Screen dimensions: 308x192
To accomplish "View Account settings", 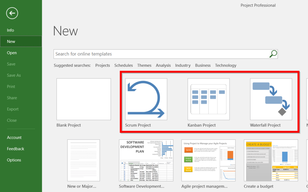I will pyautogui.click(x=14, y=137).
